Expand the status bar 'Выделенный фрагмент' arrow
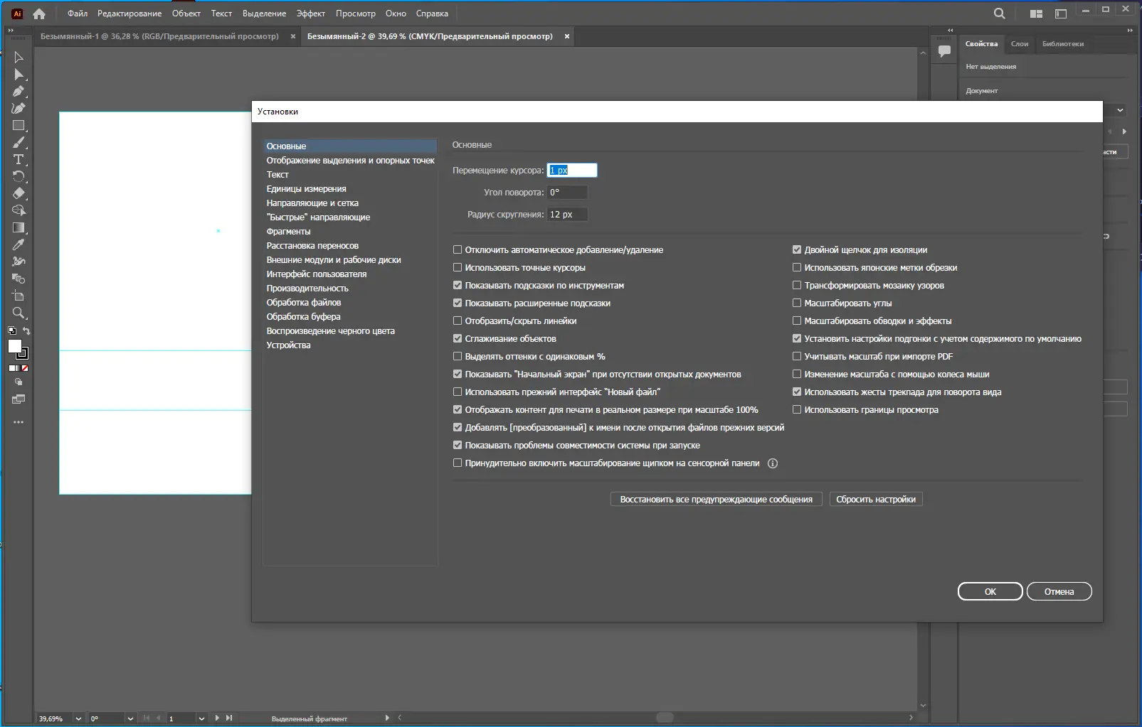Image resolution: width=1142 pixels, height=727 pixels. click(x=387, y=718)
